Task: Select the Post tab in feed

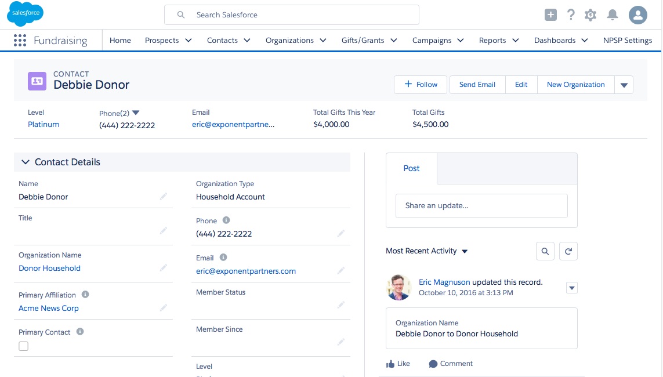Action: (411, 168)
